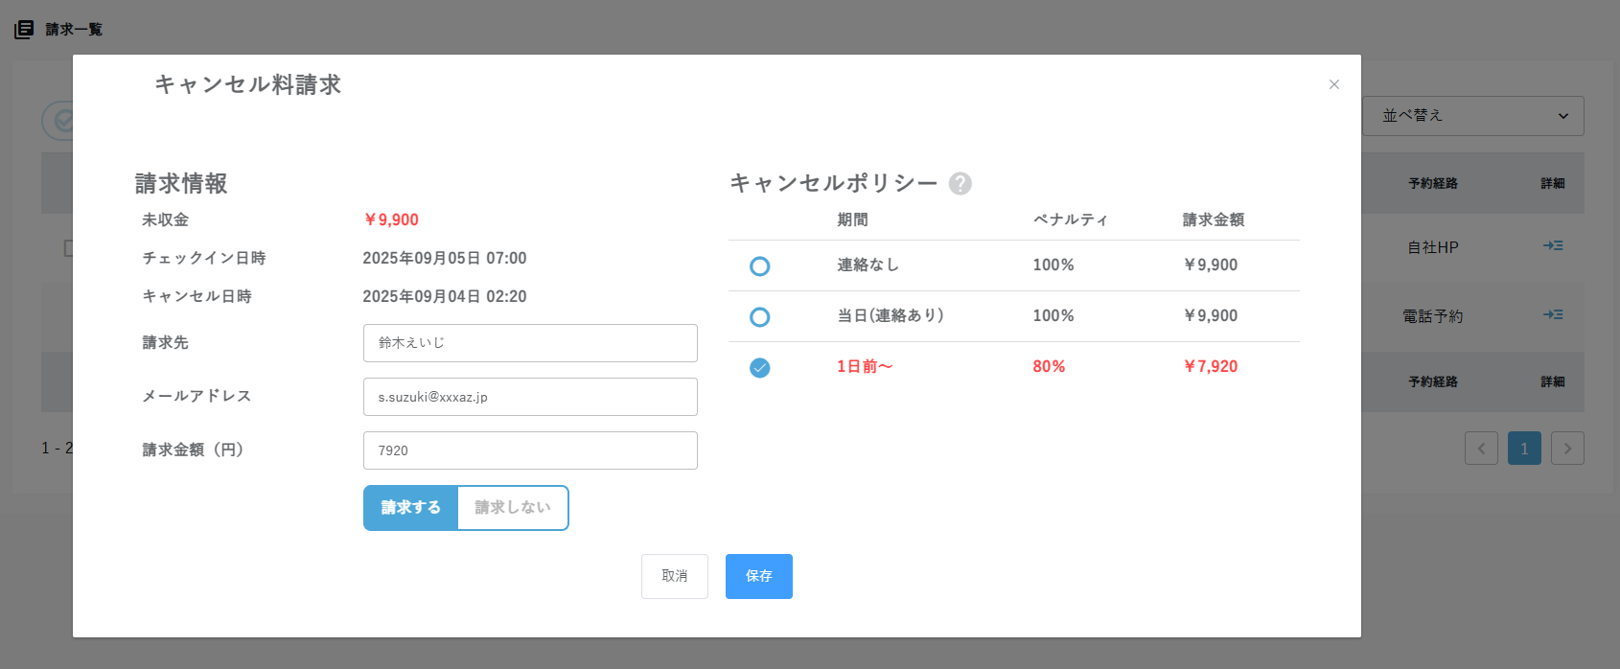Choose the 請求する toggle option
Viewport: 1620px width, 669px height.
click(x=411, y=508)
